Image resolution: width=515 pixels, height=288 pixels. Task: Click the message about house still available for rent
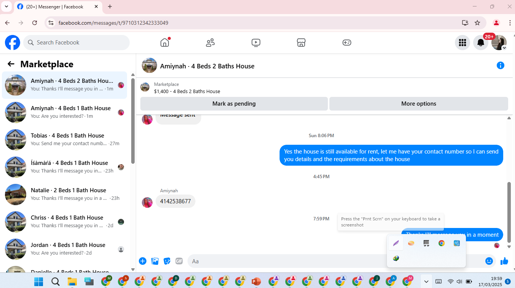click(x=391, y=155)
